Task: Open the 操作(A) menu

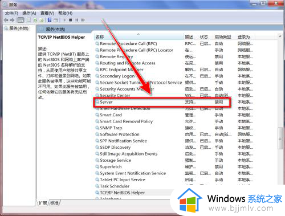Action: 29,13
